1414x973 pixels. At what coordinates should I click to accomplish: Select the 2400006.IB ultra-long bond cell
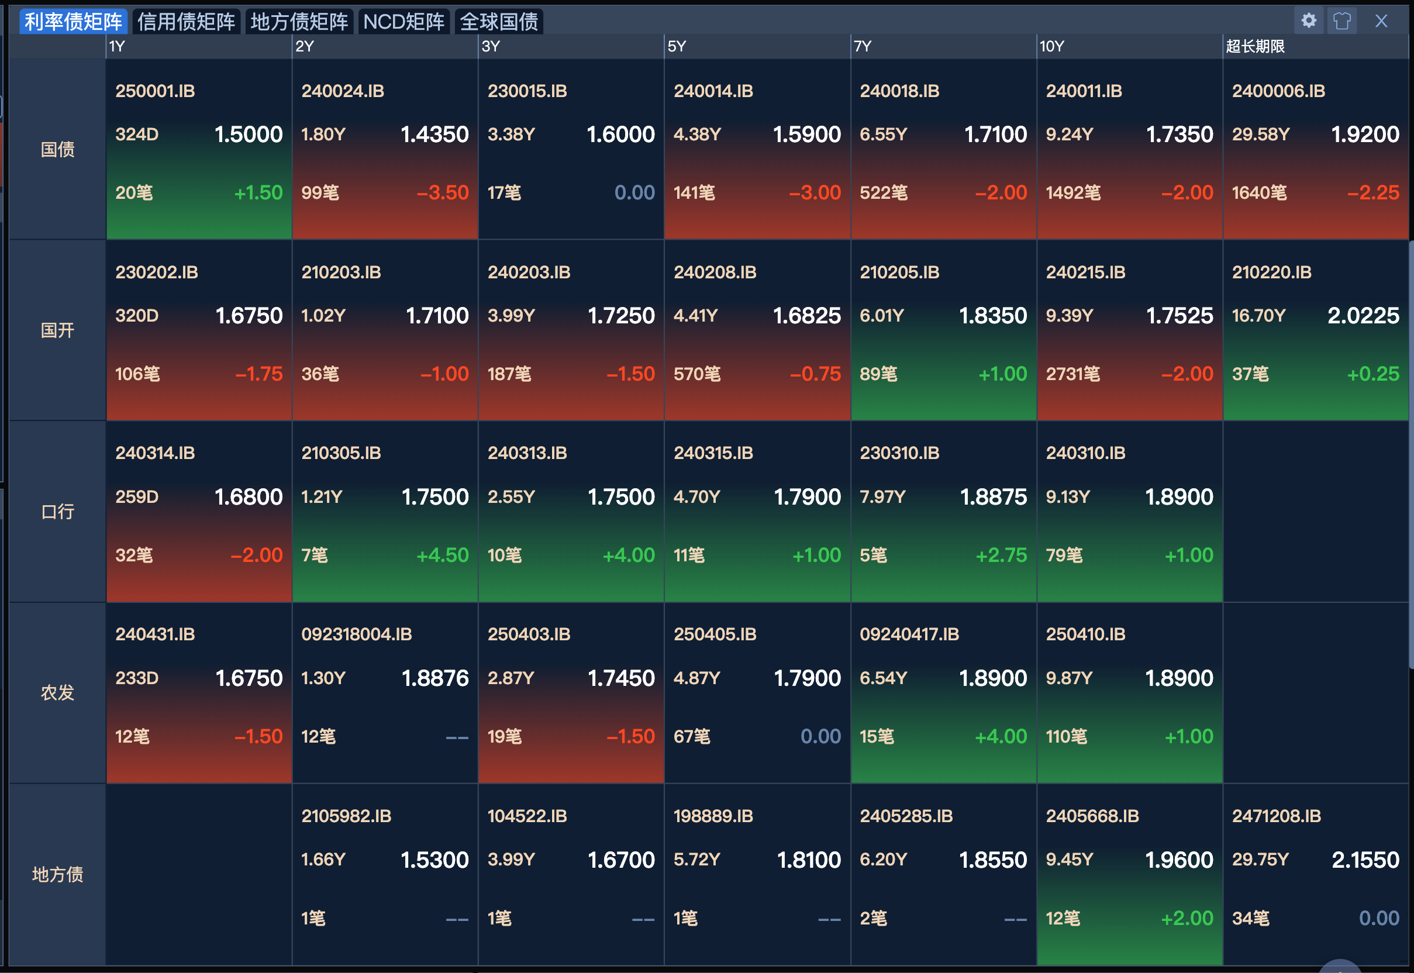point(1315,148)
